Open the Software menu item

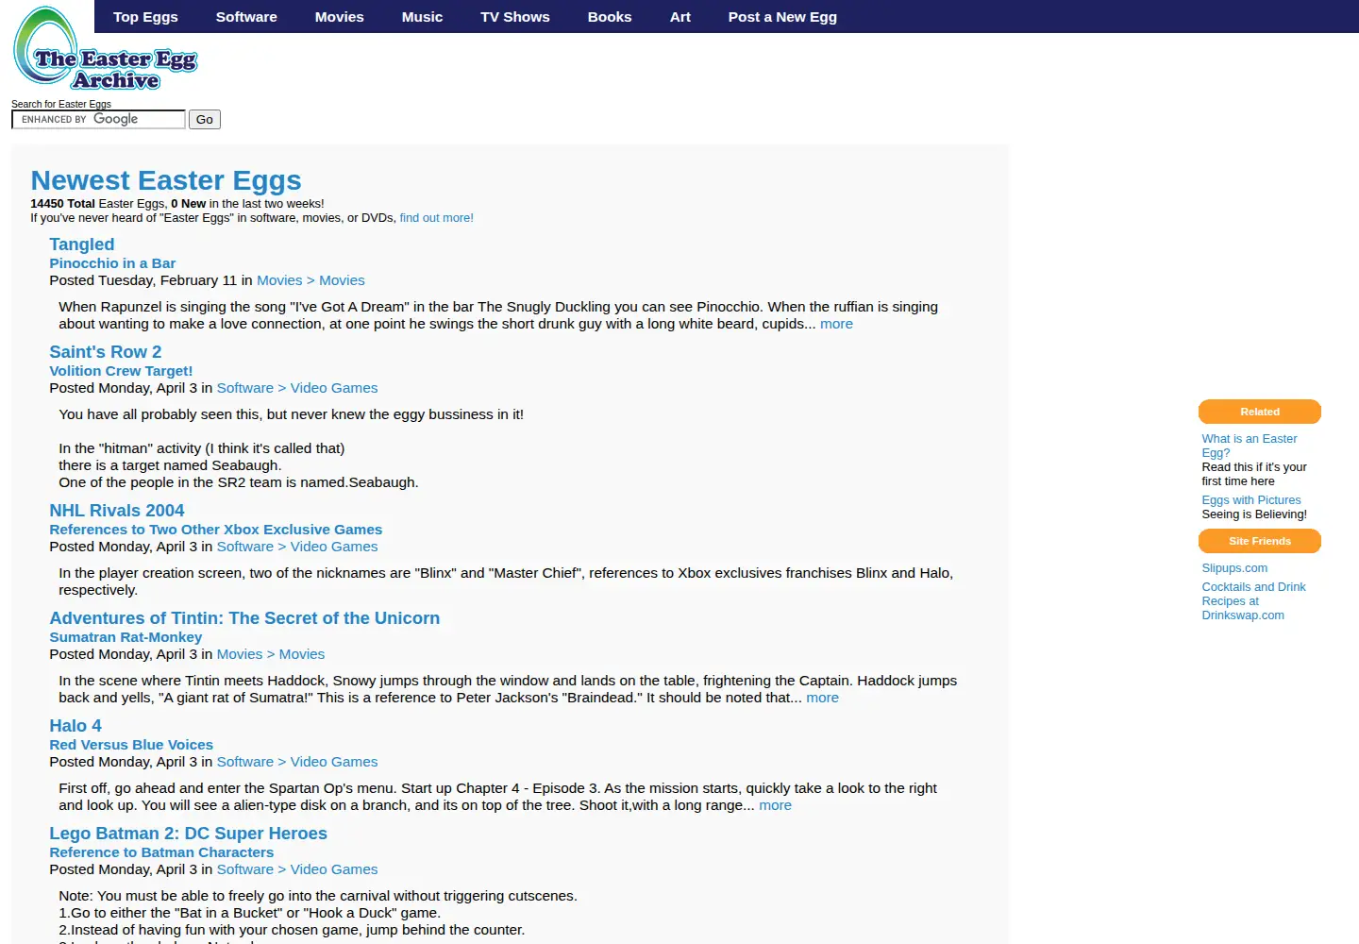[246, 17]
